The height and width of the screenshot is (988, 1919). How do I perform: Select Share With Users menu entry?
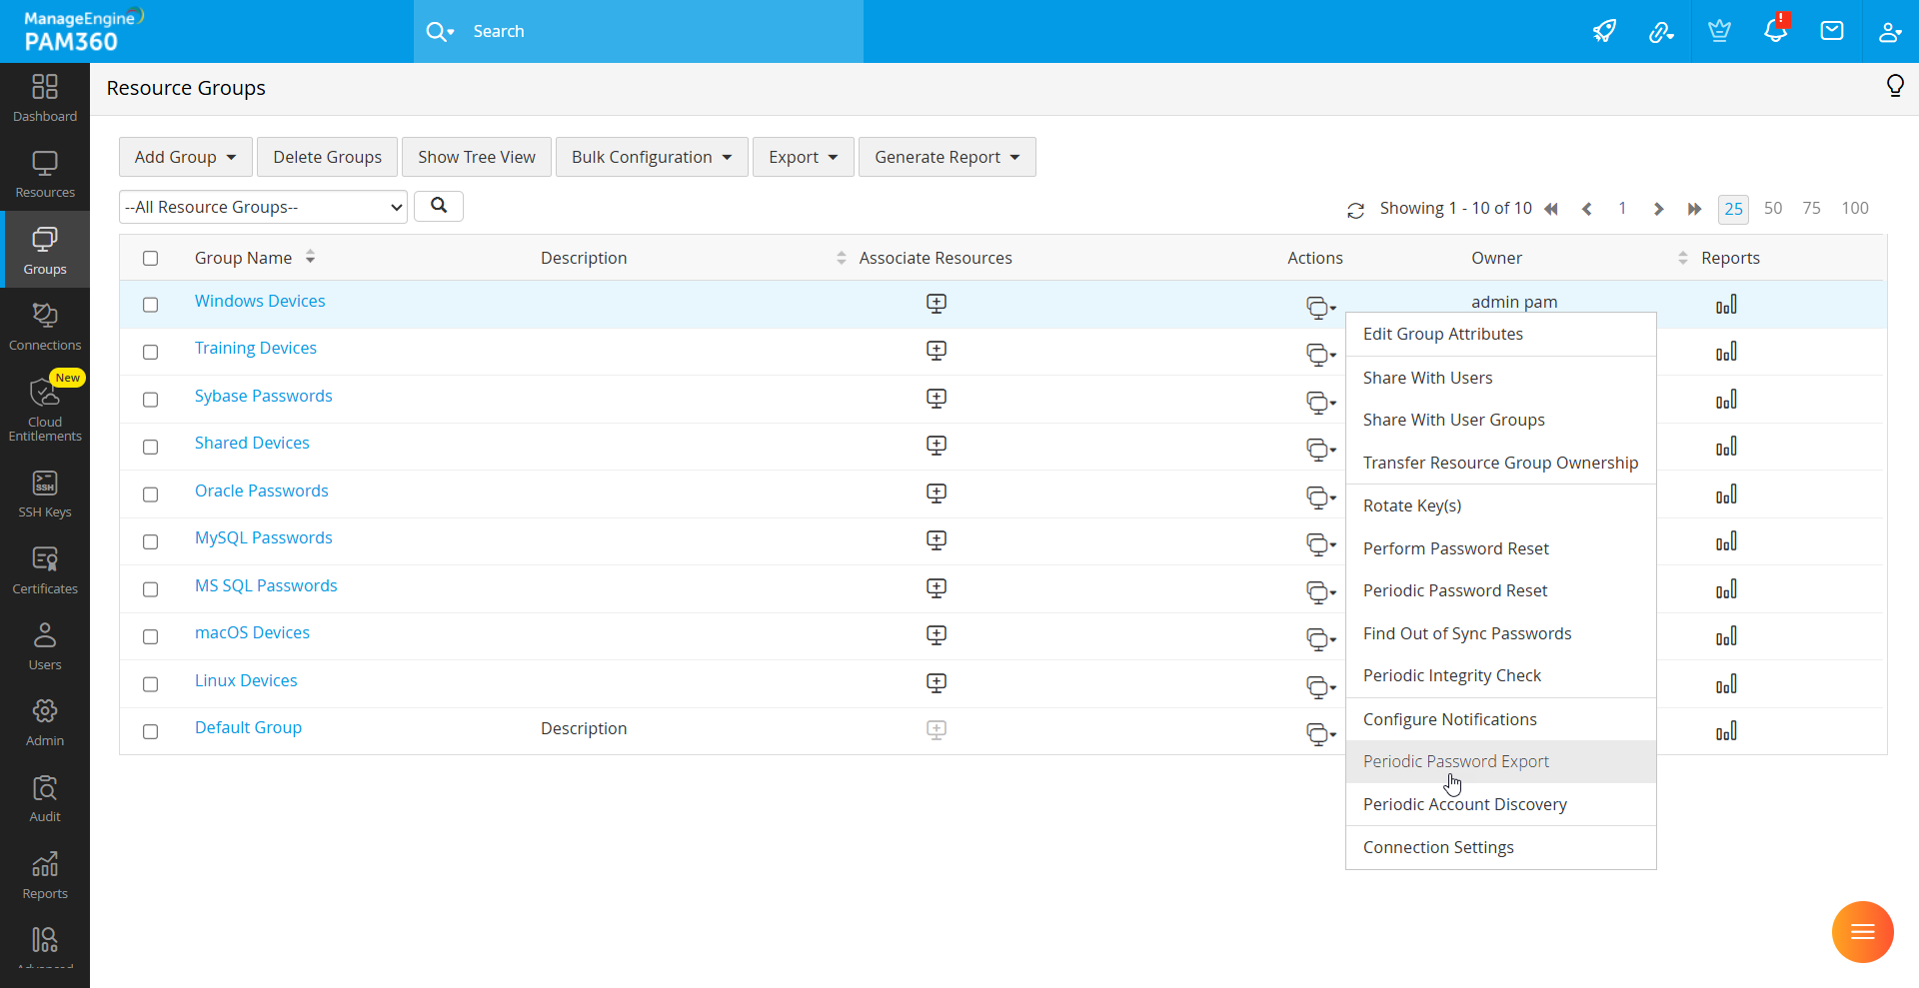point(1427,378)
